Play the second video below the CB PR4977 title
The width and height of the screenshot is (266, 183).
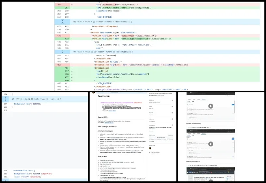211,144
